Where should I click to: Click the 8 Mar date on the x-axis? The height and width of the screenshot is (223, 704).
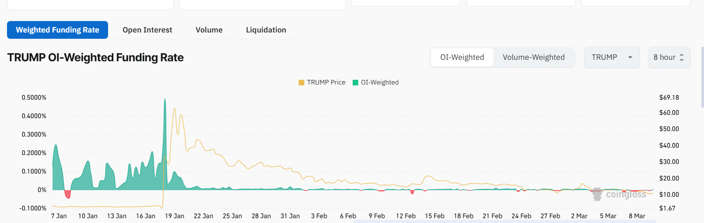pos(637,216)
